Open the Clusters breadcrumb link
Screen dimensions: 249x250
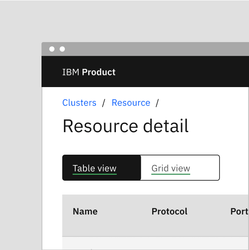pos(79,103)
